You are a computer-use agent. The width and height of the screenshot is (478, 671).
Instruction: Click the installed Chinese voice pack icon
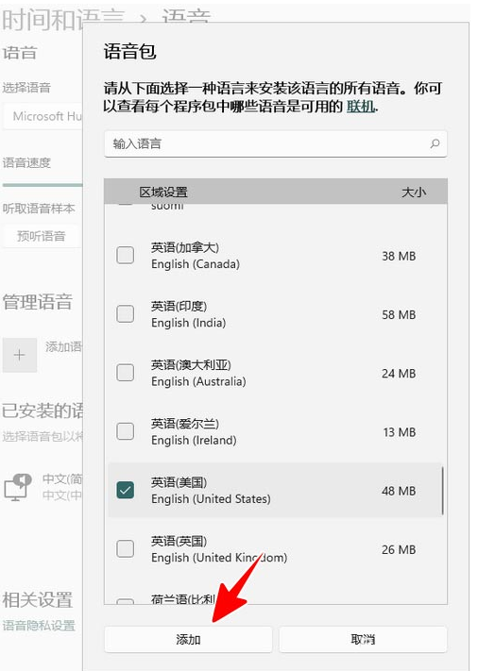tap(18, 487)
